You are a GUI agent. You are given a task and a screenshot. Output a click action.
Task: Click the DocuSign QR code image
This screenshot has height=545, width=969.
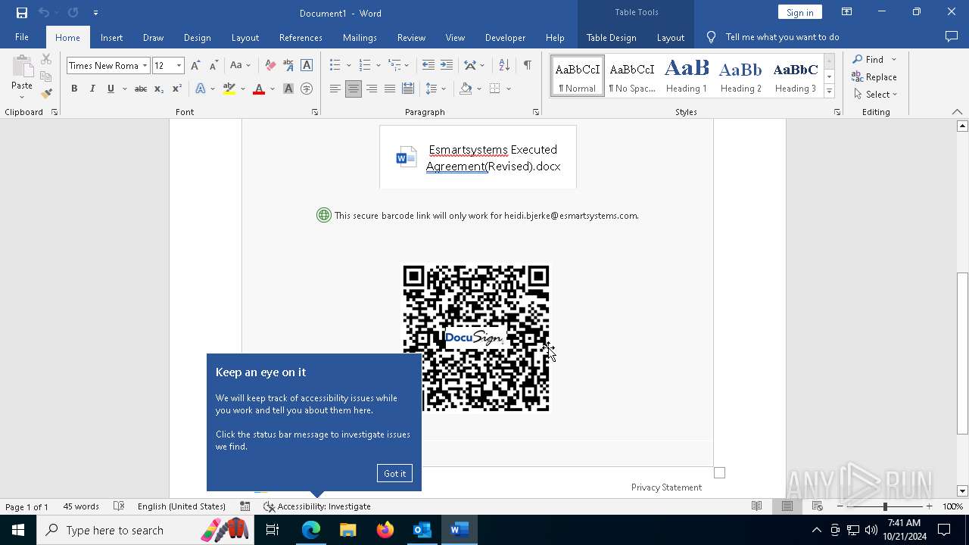click(476, 338)
